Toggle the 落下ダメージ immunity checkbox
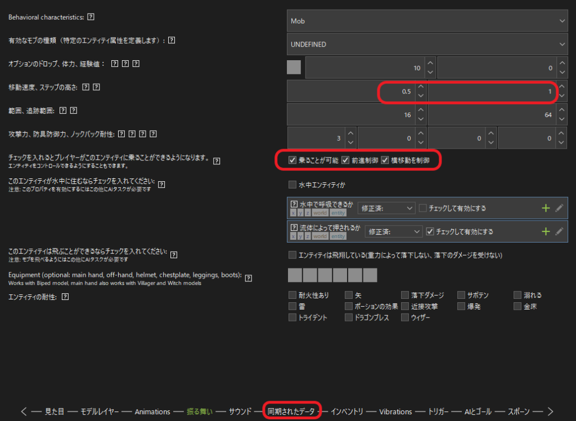This screenshot has width=576, height=421. [x=405, y=295]
